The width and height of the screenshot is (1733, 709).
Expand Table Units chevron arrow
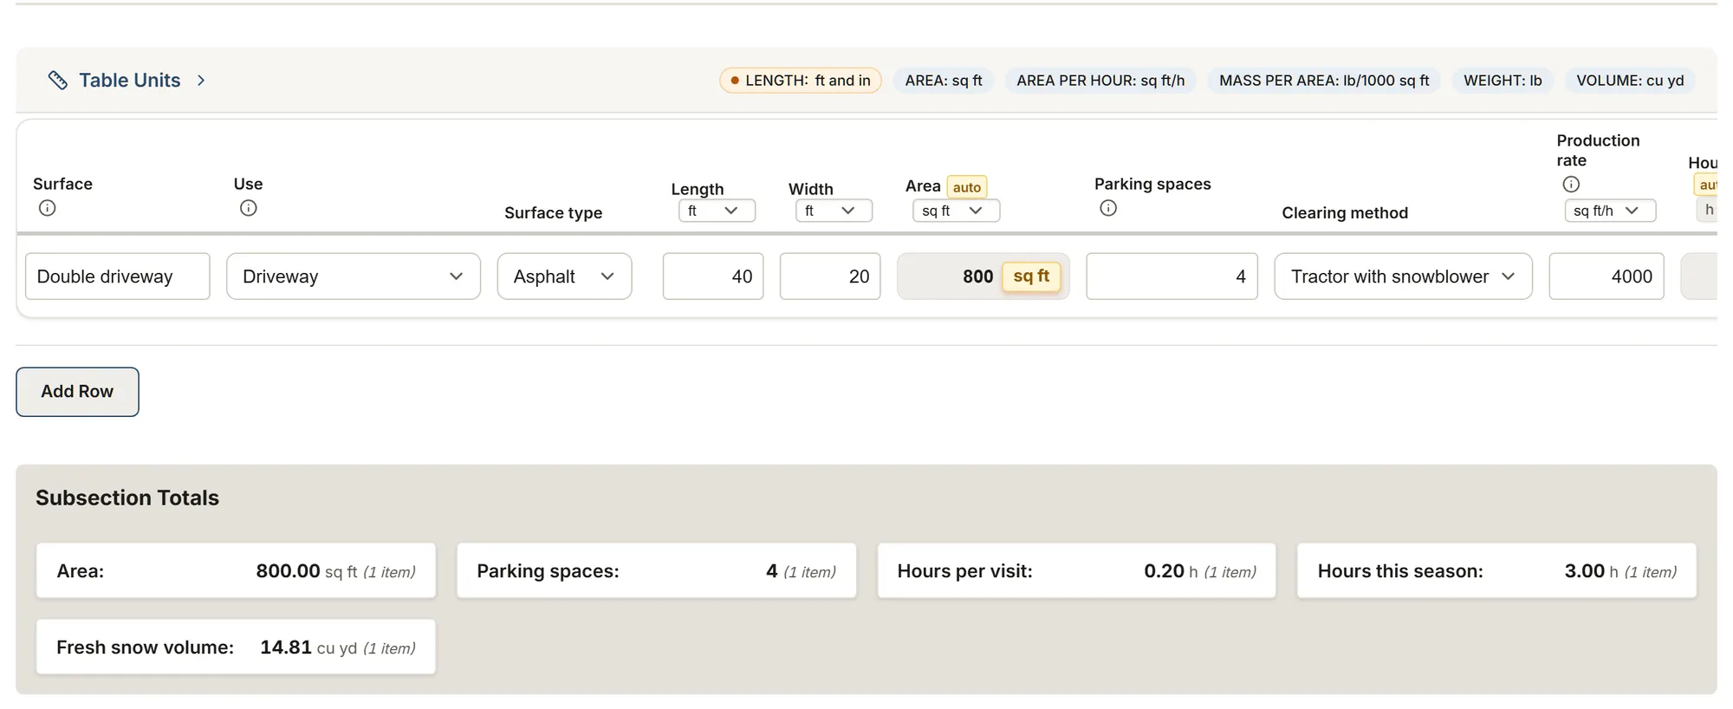click(x=201, y=81)
